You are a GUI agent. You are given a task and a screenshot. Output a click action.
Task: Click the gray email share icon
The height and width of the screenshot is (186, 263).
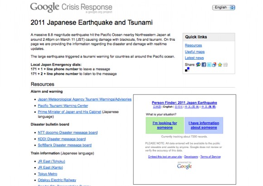[225, 65]
